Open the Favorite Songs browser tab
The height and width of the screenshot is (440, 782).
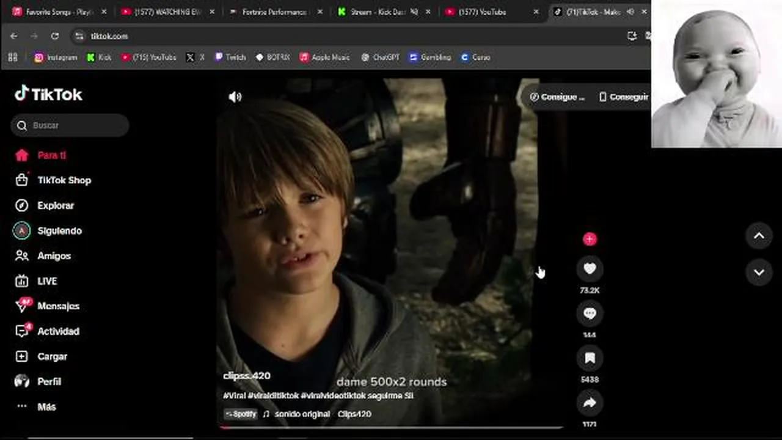(58, 12)
